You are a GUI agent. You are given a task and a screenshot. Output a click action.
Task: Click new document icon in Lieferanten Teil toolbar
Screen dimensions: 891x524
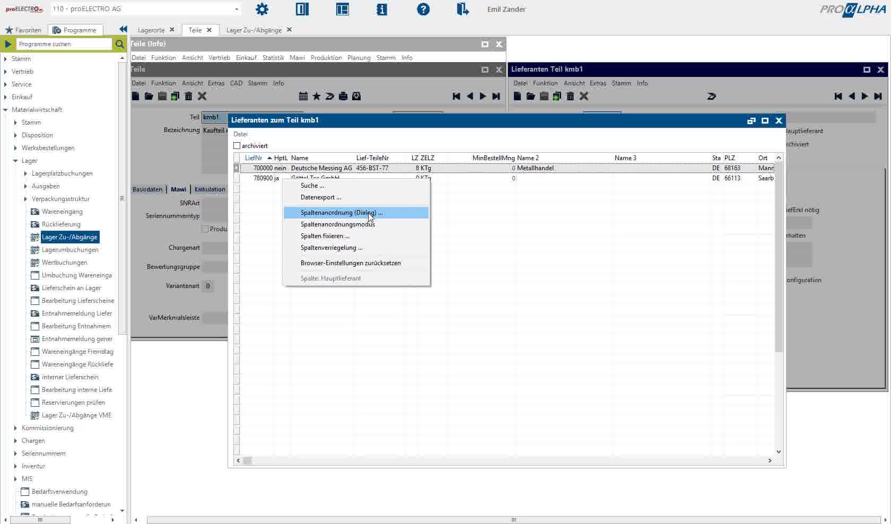tap(518, 96)
